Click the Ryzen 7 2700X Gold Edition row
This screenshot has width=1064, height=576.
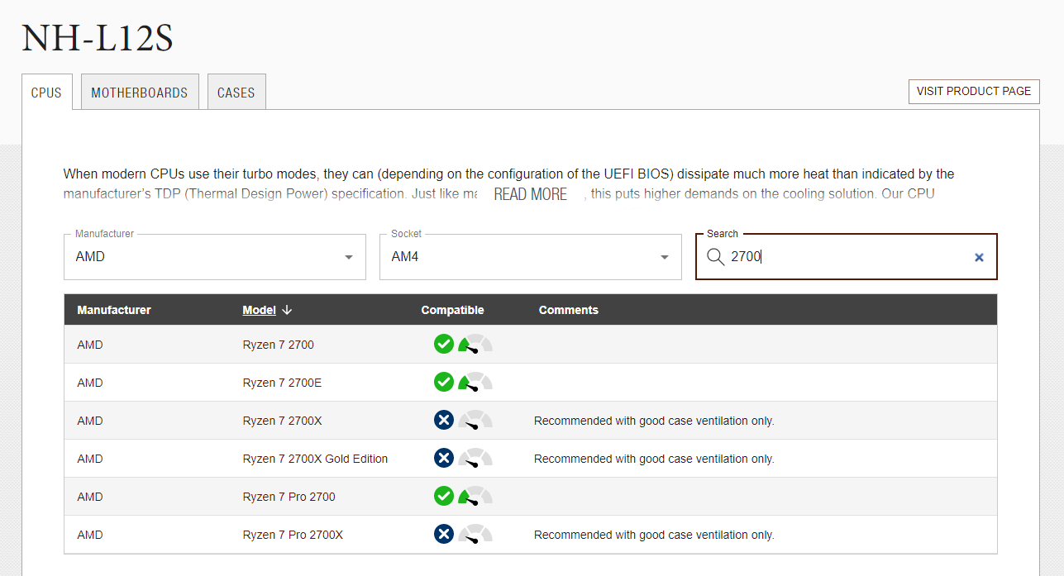pos(315,459)
